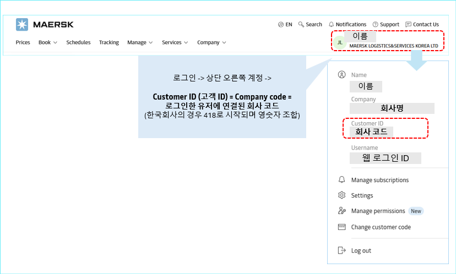Click the Contact Us chat icon
The height and width of the screenshot is (274, 456).
pos(408,24)
